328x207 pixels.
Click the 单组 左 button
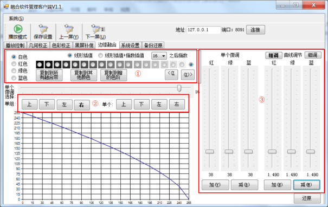(65, 105)
